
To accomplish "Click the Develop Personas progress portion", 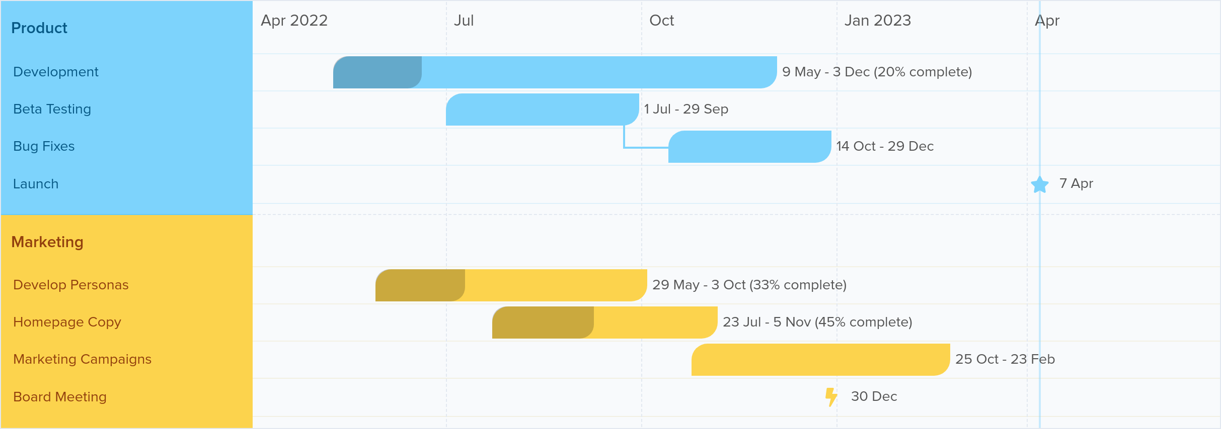I will (x=420, y=285).
